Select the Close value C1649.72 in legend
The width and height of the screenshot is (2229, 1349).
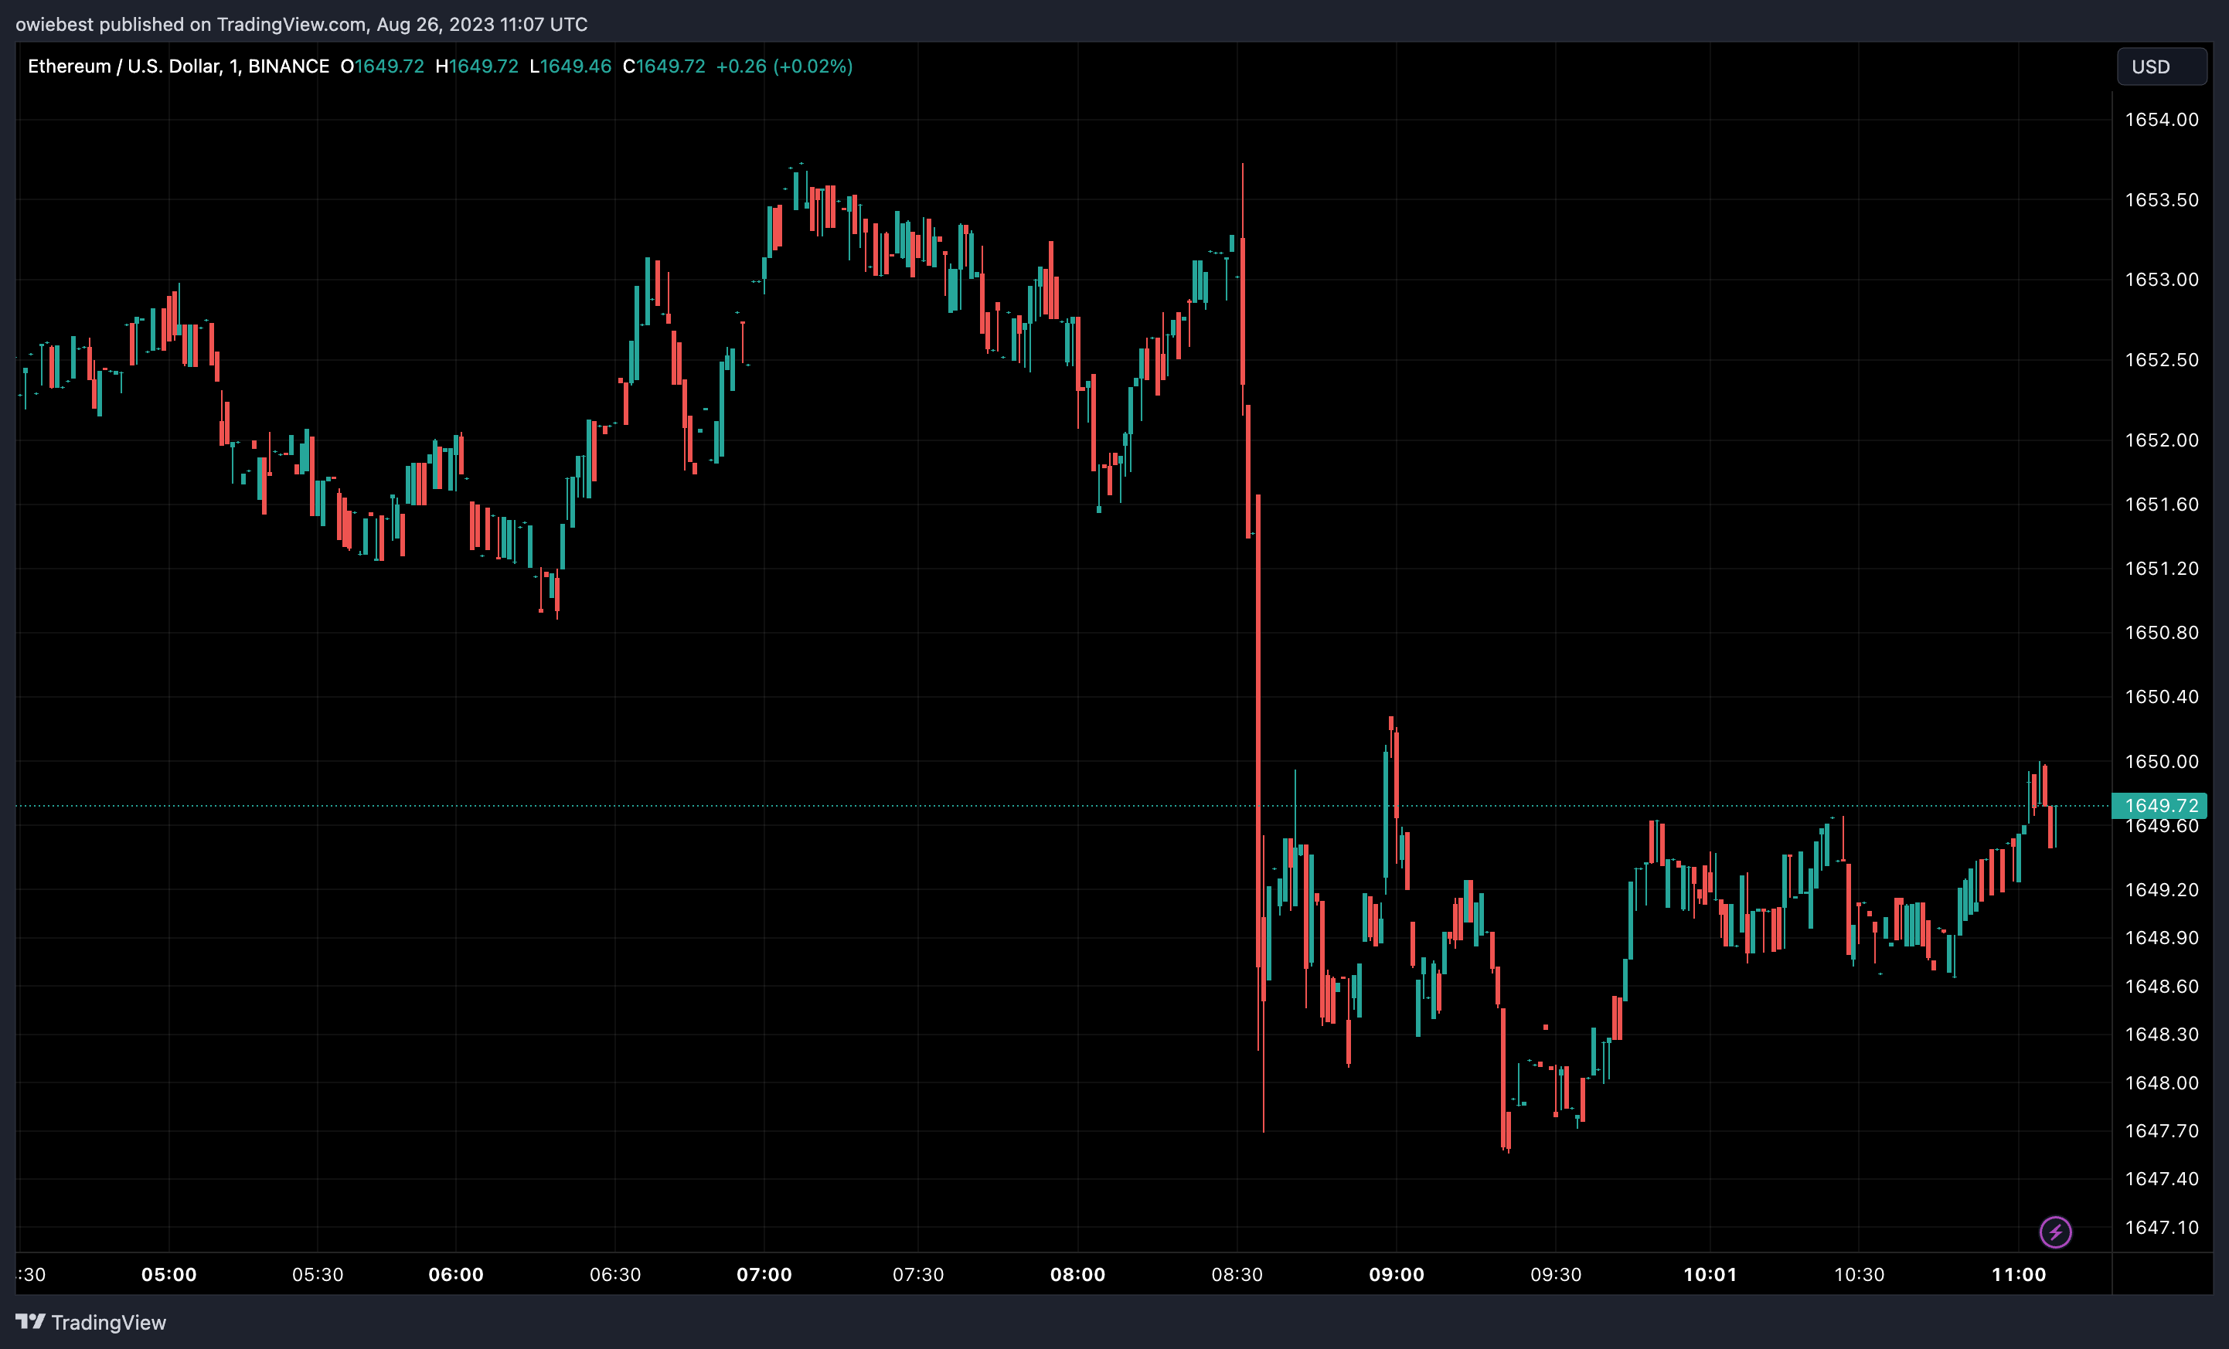click(x=664, y=66)
